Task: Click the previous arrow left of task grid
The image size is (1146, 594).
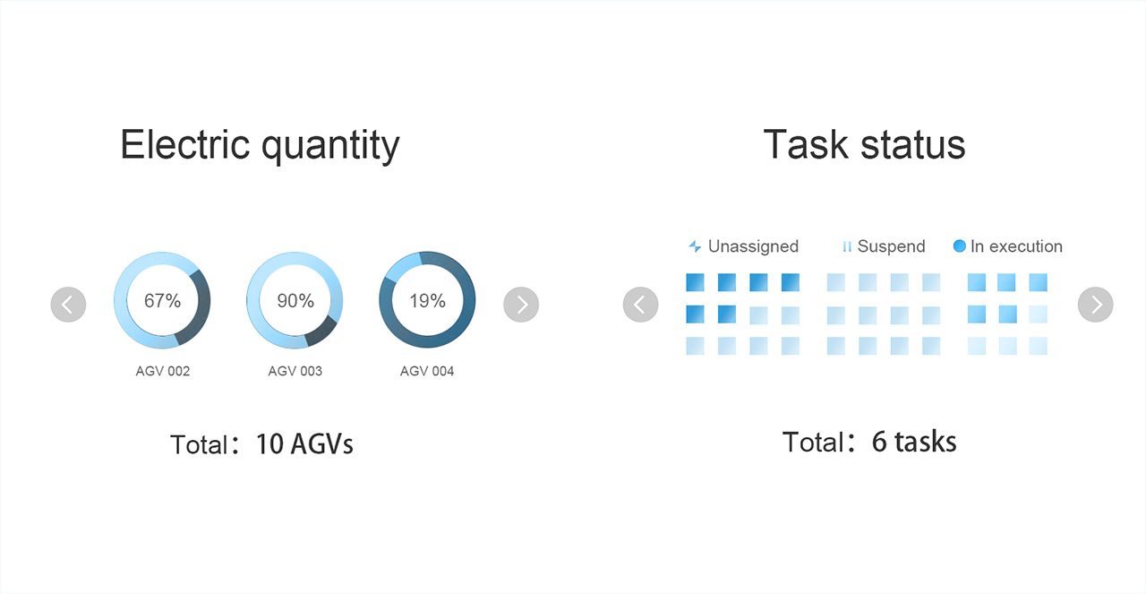Action: pos(640,305)
